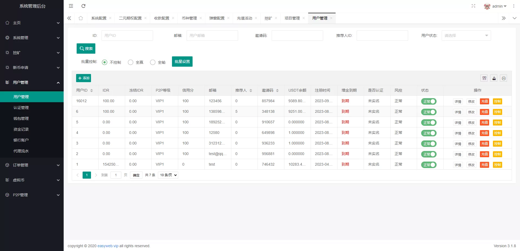
Task: Switch to the 币种管理 tab
Action: pos(189,18)
